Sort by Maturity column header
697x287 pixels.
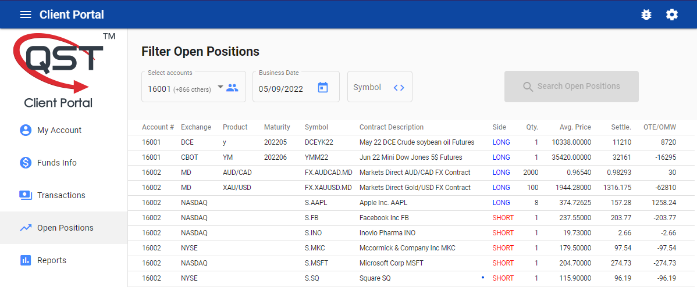277,127
